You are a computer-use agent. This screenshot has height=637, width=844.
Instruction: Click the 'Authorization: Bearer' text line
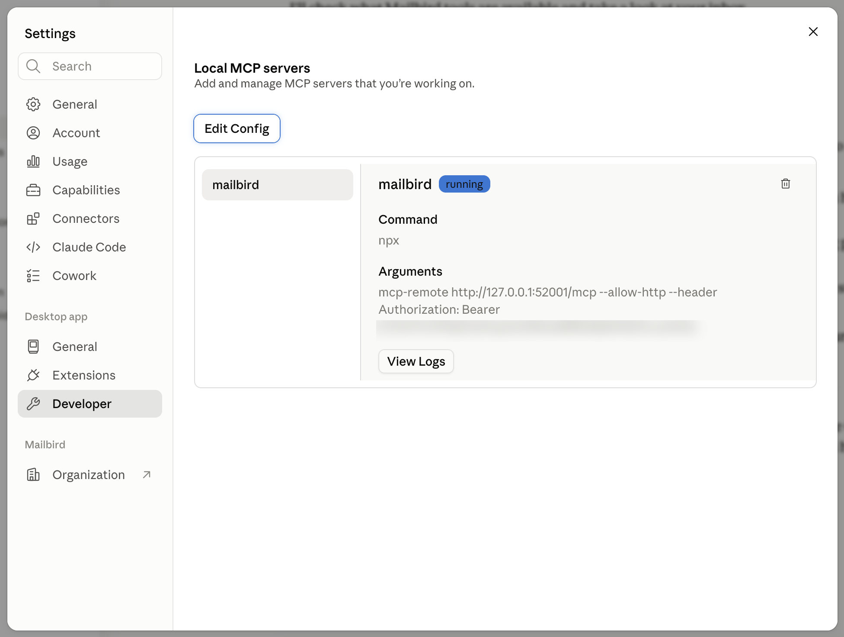[439, 309]
